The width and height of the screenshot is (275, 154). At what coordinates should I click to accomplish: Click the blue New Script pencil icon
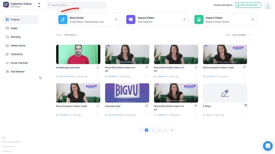(x=63, y=20)
